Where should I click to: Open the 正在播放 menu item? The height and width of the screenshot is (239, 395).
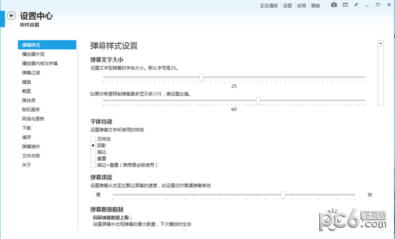pos(269,5)
